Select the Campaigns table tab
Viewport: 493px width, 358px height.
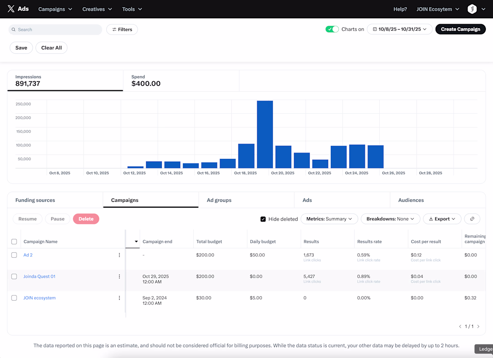point(151,200)
